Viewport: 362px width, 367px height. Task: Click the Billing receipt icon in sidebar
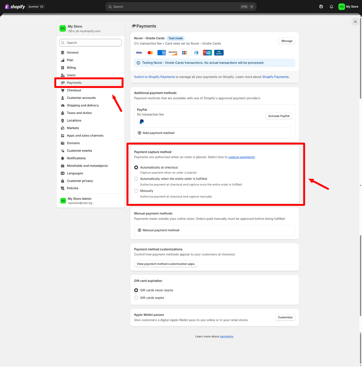[x=63, y=68]
